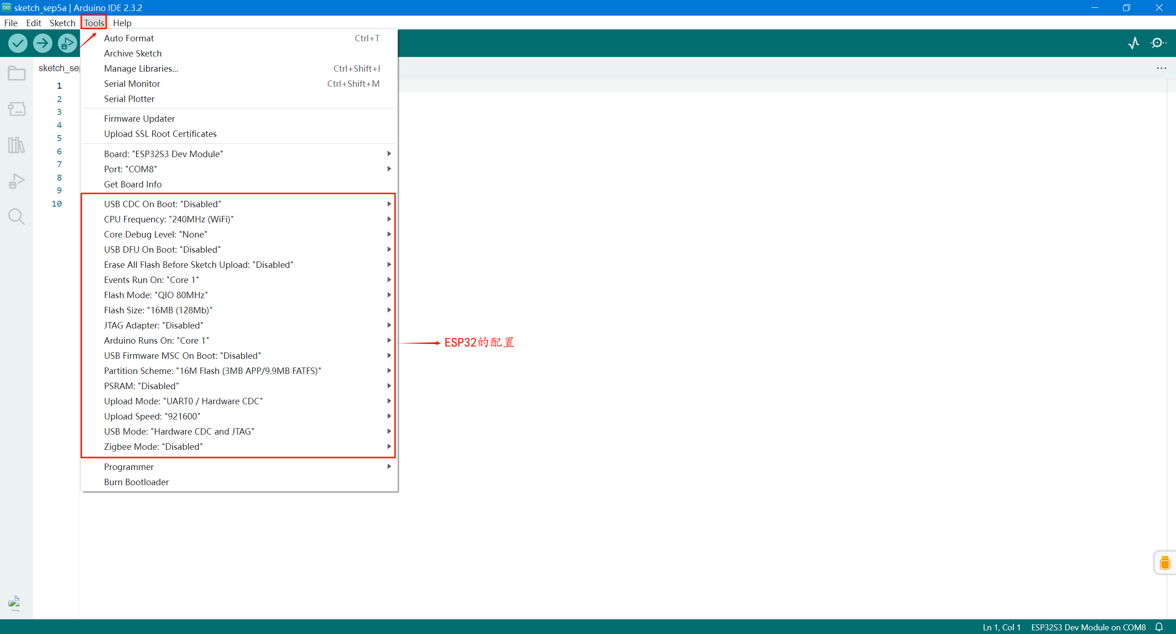The image size is (1176, 634).
Task: Open the Search sidebar icon
Action: point(17,216)
